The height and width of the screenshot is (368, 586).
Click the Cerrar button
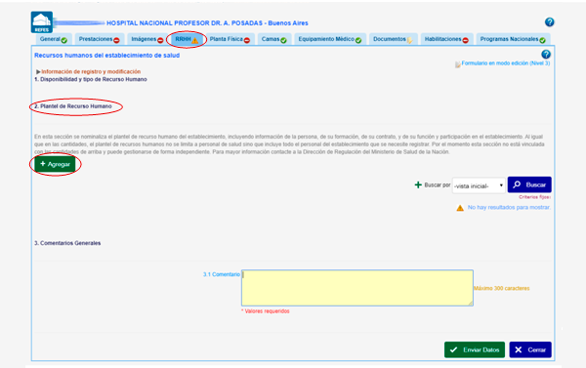(x=530, y=349)
